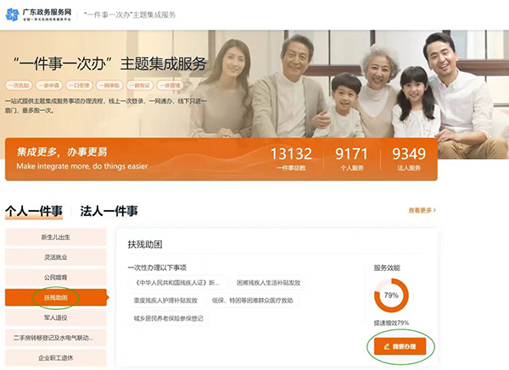The height and width of the screenshot is (370, 509).
Task: Select 灵活就业 in the sidebar
Action: click(x=55, y=257)
